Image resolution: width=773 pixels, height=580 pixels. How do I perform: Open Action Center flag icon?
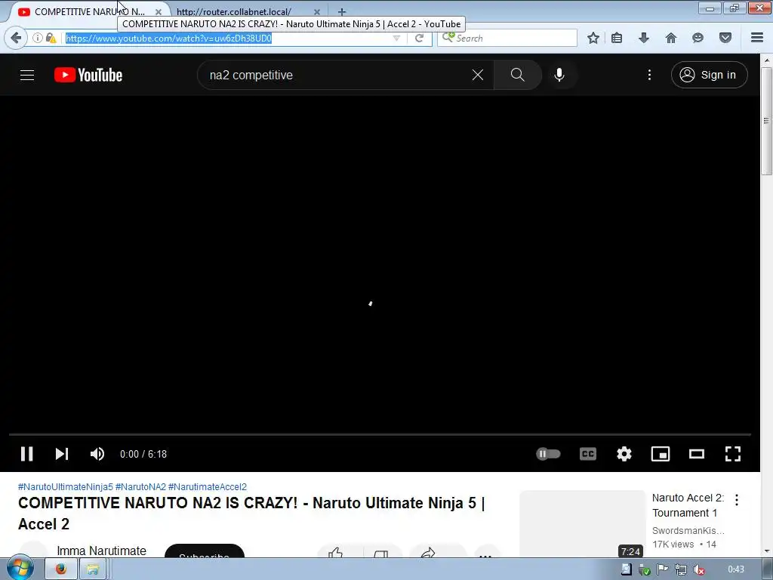tap(662, 569)
